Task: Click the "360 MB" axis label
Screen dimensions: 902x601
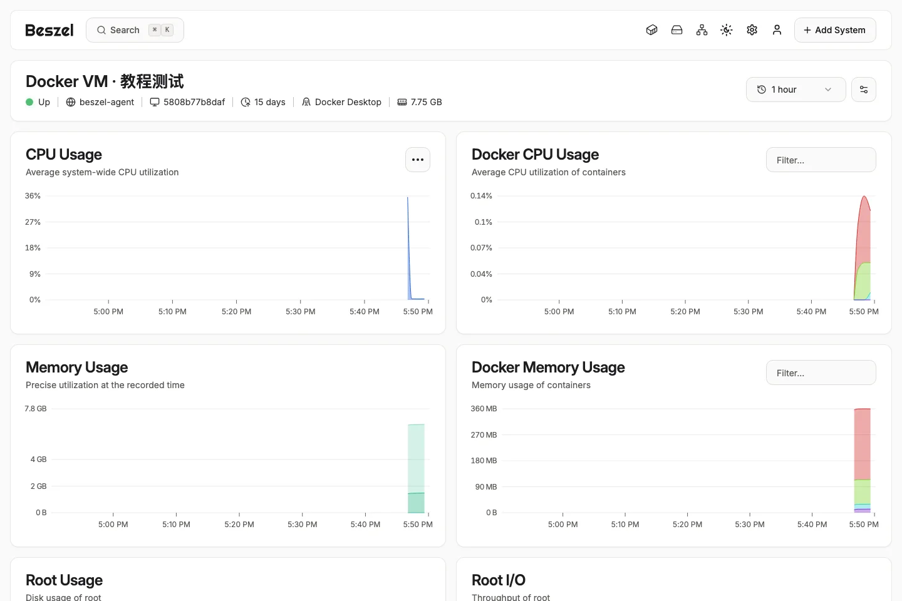Action: pyautogui.click(x=484, y=409)
